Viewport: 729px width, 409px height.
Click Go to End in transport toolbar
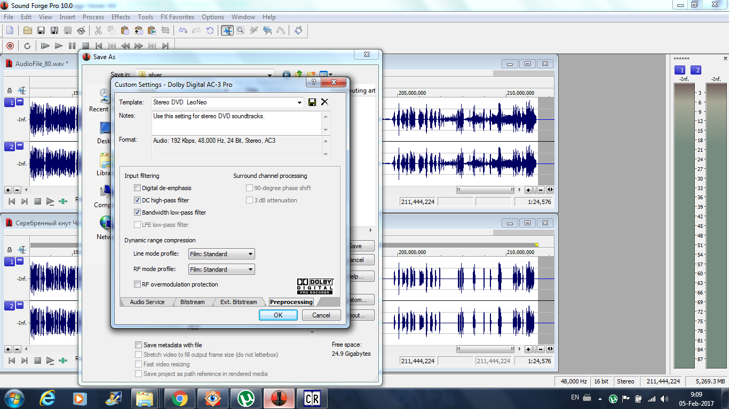(x=165, y=46)
